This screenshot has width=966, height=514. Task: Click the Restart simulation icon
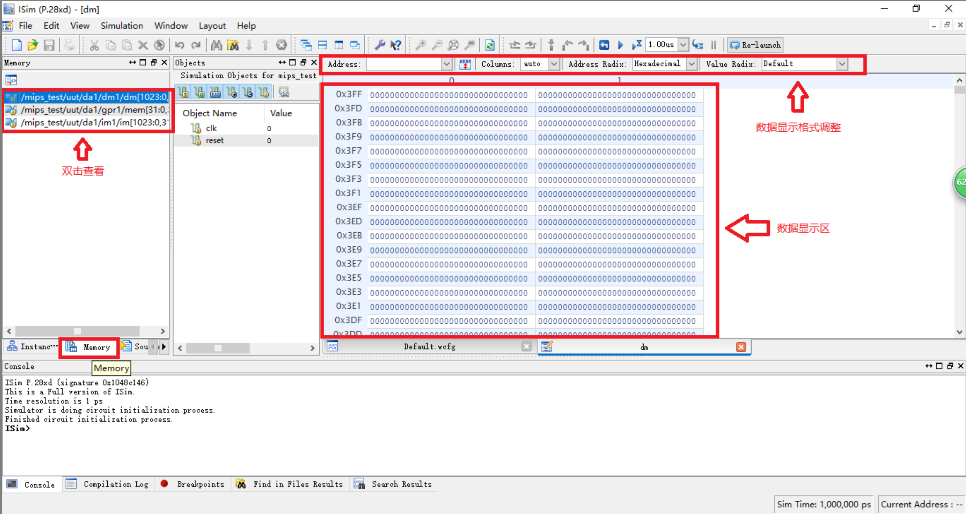coord(604,45)
